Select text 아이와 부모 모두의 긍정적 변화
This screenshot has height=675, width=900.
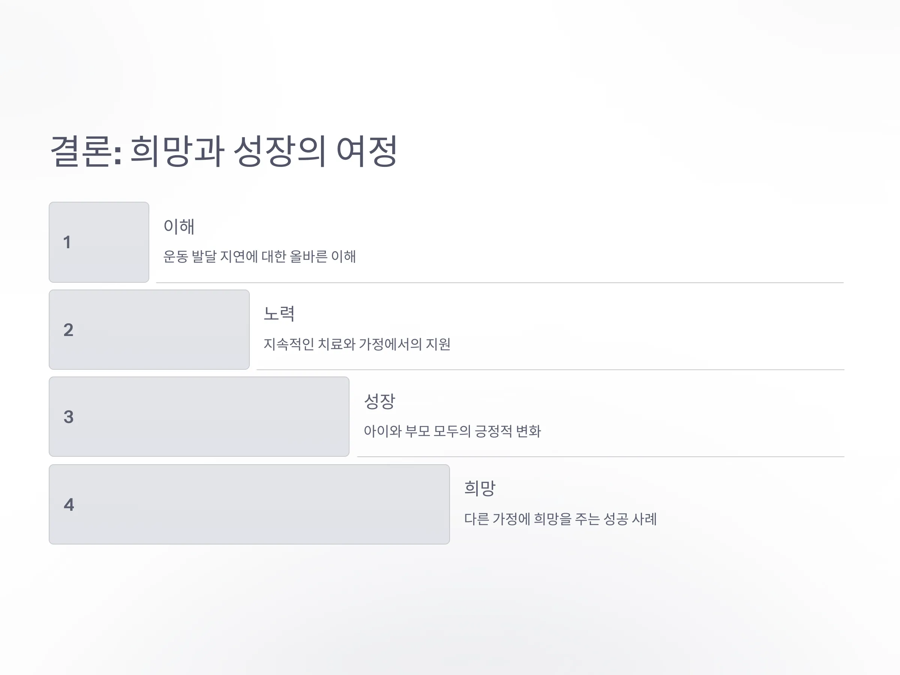click(x=453, y=431)
